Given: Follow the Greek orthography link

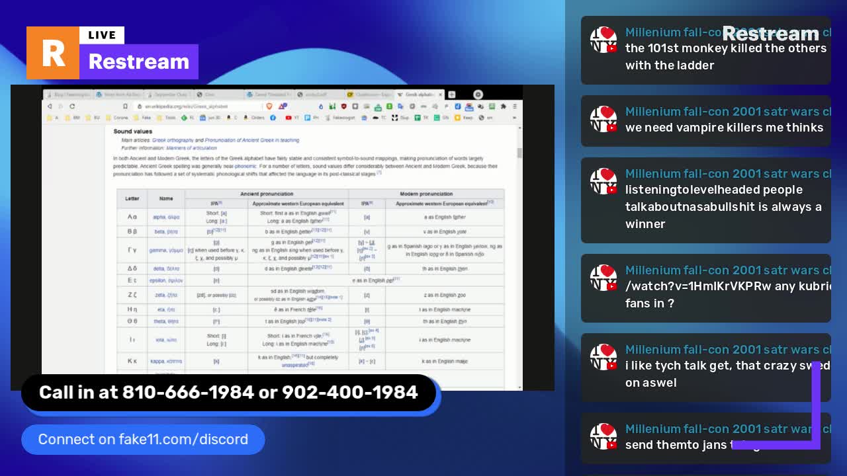Looking at the screenshot, I should pos(173,140).
